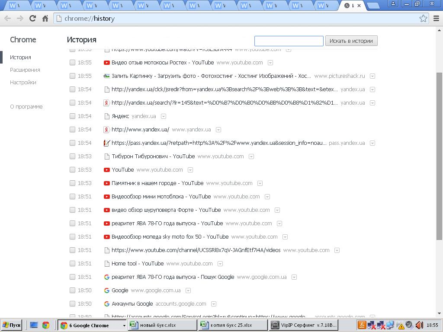Click Google icon of 'Аккаунты Google' entry
443x332 pixels.
tap(106, 304)
